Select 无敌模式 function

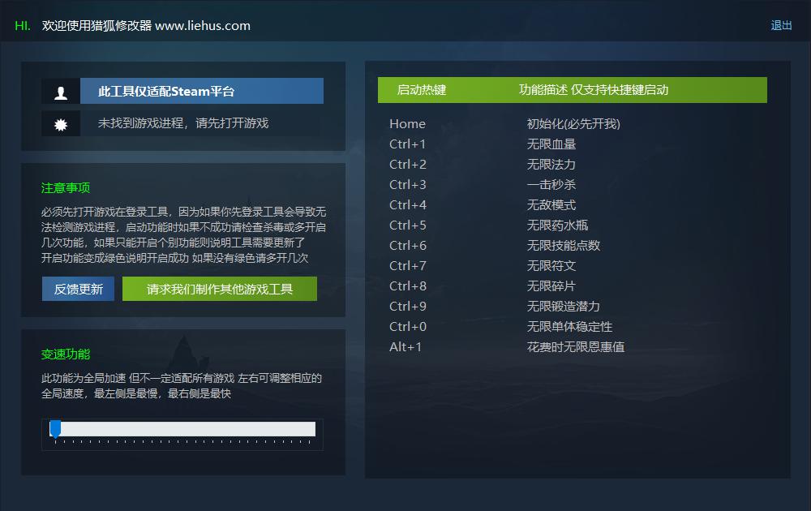pos(551,205)
